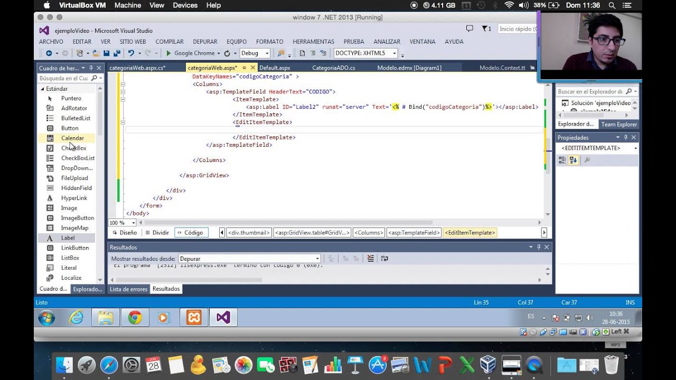Open Visual Studio from Windows taskbar

tap(223, 318)
